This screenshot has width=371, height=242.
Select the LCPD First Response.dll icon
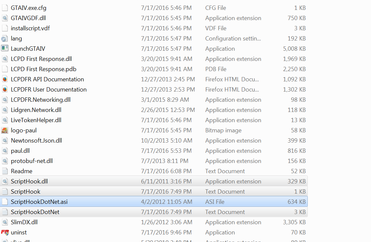(x=5, y=59)
